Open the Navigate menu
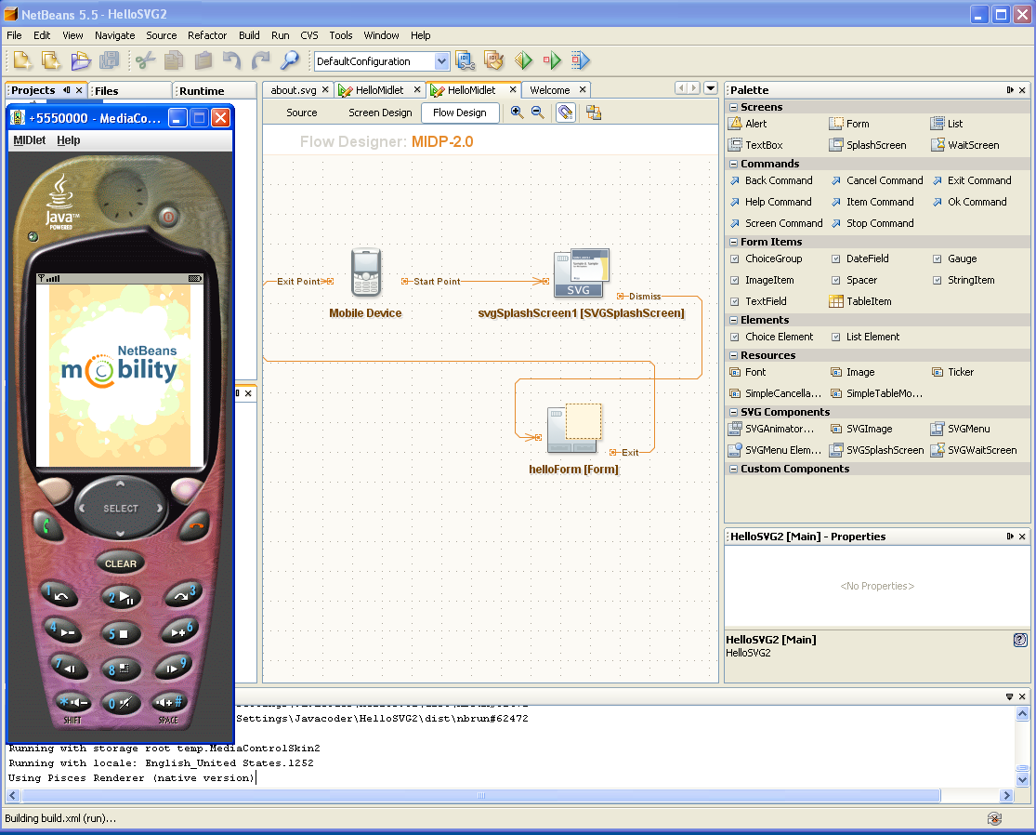The width and height of the screenshot is (1036, 835). click(115, 35)
